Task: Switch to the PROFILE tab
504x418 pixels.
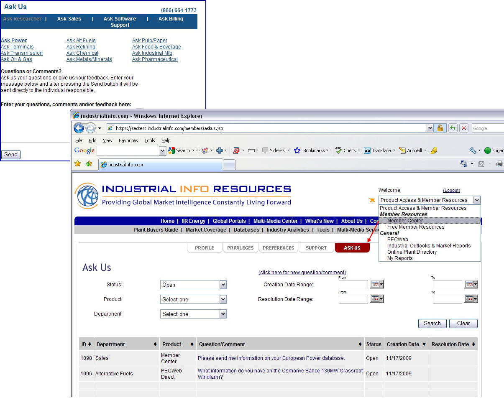Action: click(205, 248)
